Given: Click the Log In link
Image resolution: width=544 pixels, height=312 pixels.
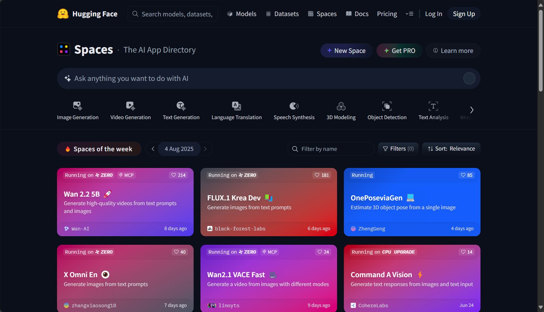Looking at the screenshot, I should point(434,14).
